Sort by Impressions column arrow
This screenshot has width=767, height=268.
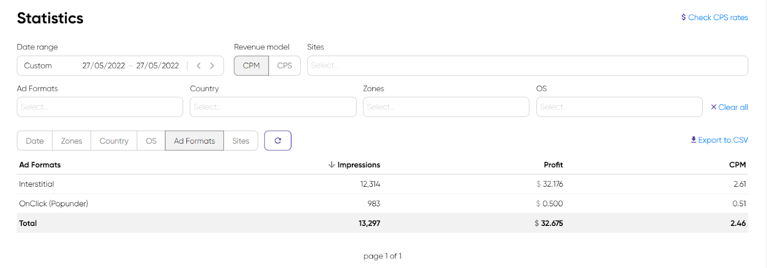tap(331, 165)
